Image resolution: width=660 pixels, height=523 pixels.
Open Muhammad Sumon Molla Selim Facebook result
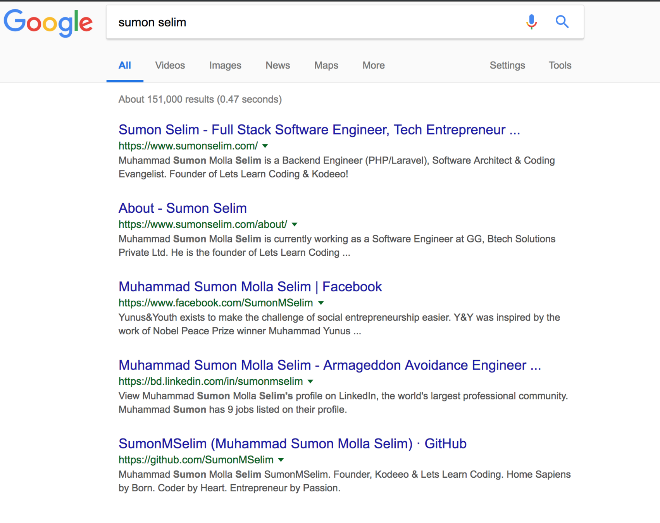pos(250,287)
